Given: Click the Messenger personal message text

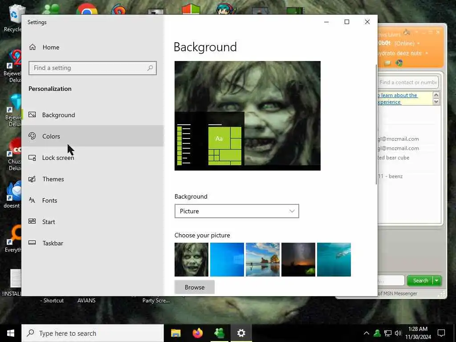Looking at the screenshot, I should (x=399, y=53).
